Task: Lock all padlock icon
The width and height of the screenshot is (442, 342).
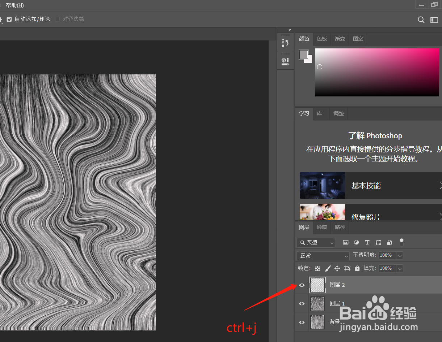Action: pyautogui.click(x=357, y=268)
